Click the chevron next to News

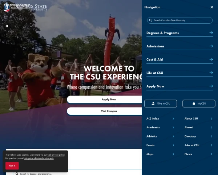point(211,154)
